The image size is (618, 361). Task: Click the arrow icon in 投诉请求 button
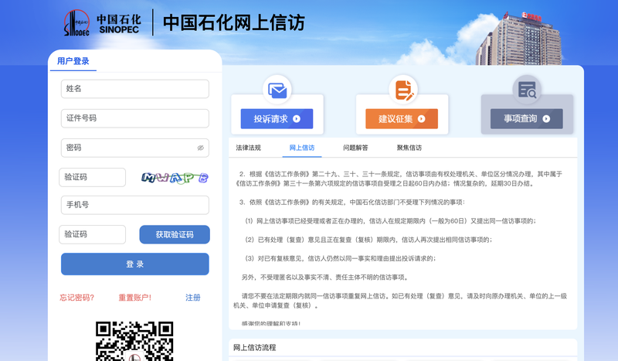click(297, 119)
